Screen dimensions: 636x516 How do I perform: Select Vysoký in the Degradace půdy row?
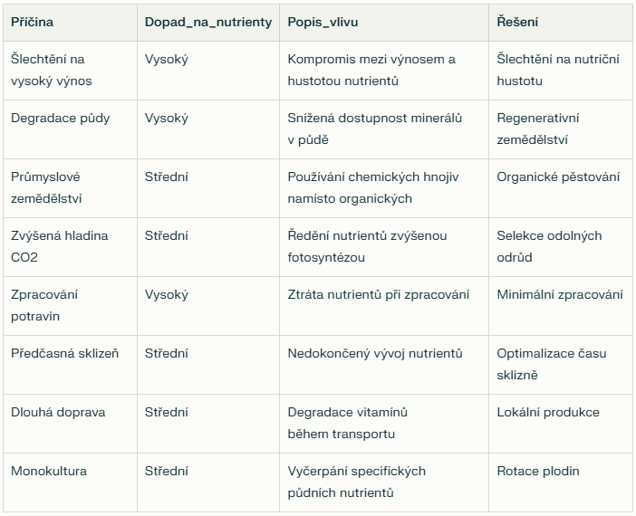point(208,129)
